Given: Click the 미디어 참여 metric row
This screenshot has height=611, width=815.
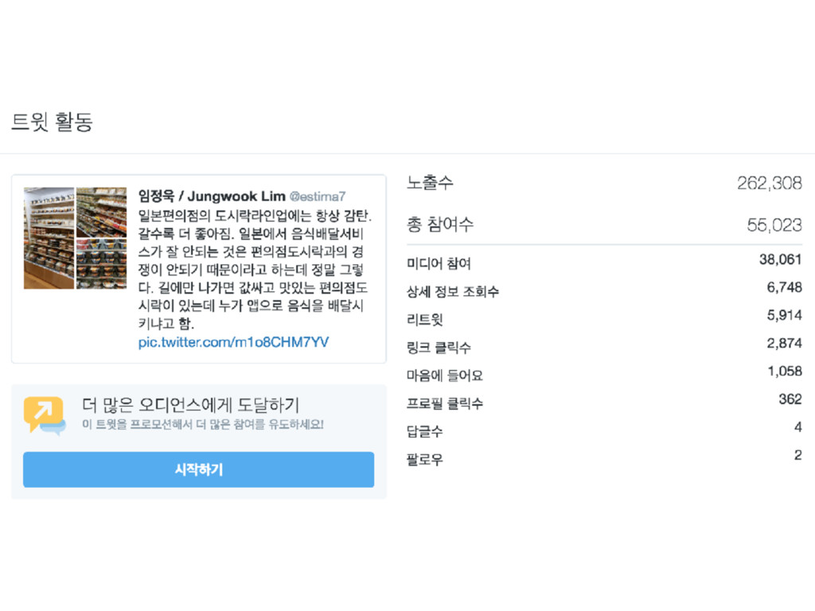Looking at the screenshot, I should (x=604, y=262).
